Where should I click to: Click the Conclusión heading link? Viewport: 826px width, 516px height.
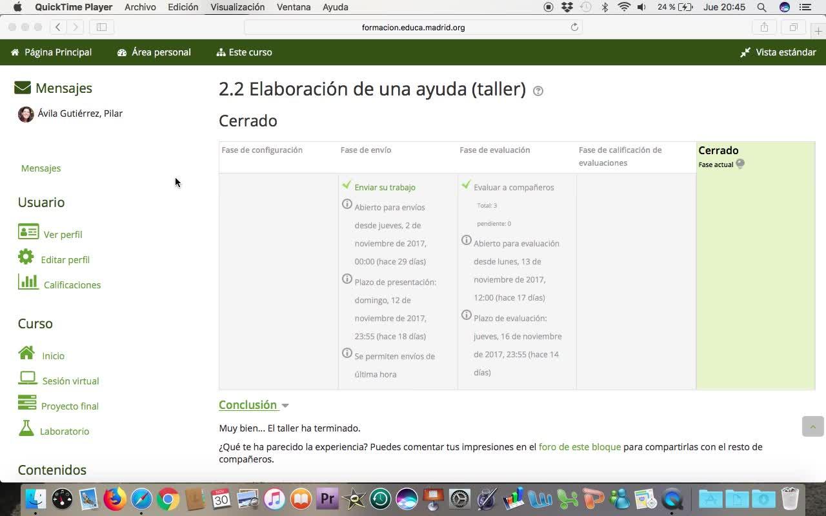coord(248,405)
